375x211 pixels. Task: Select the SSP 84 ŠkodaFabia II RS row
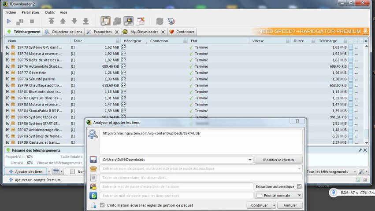[x=184, y=111]
